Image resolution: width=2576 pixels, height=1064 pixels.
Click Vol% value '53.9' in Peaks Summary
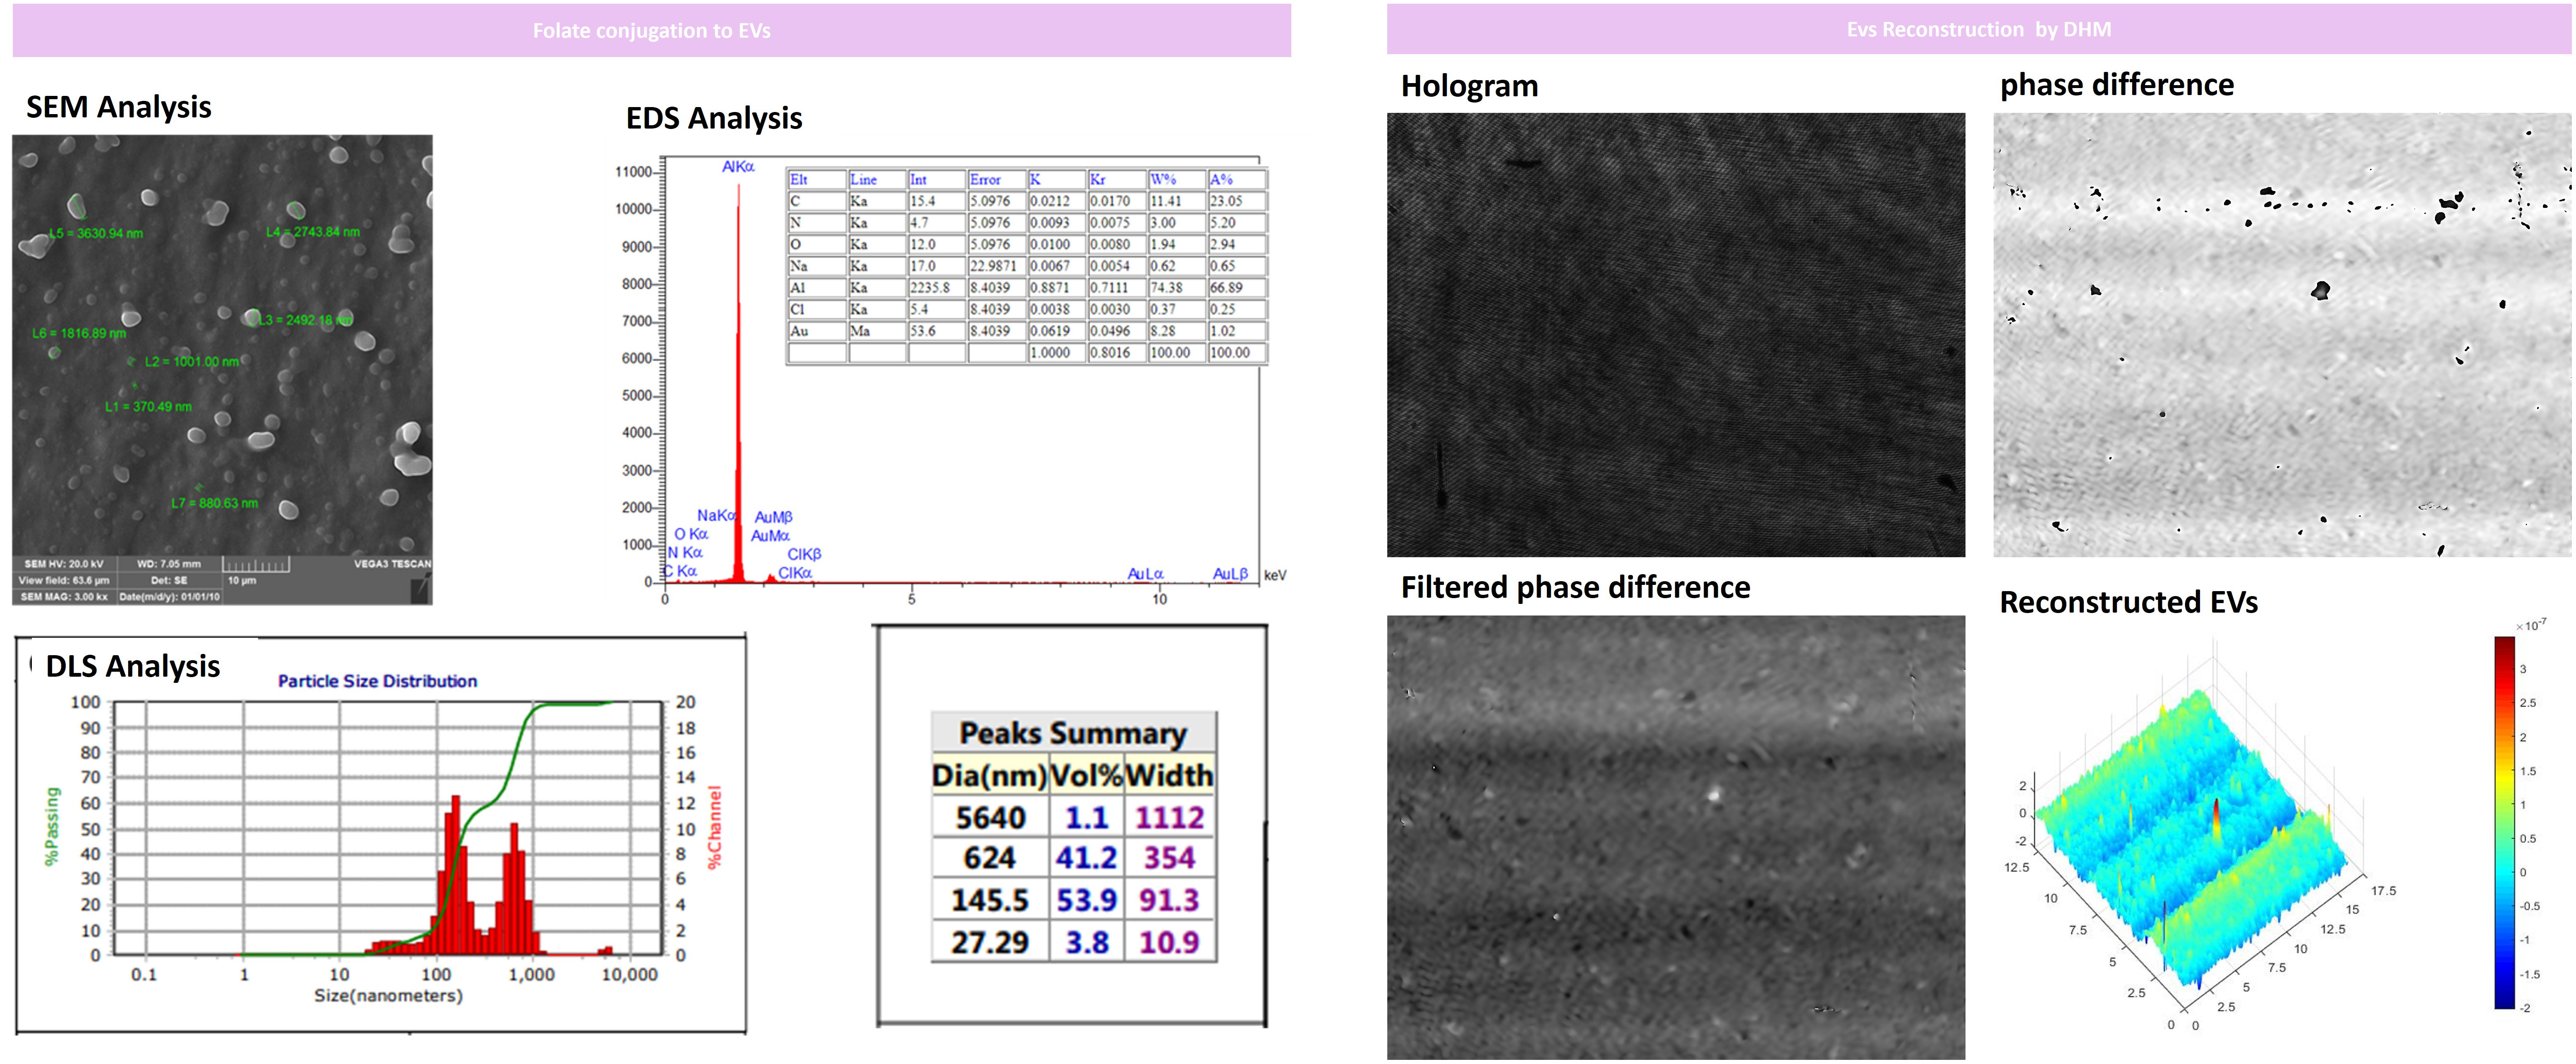click(x=1086, y=900)
